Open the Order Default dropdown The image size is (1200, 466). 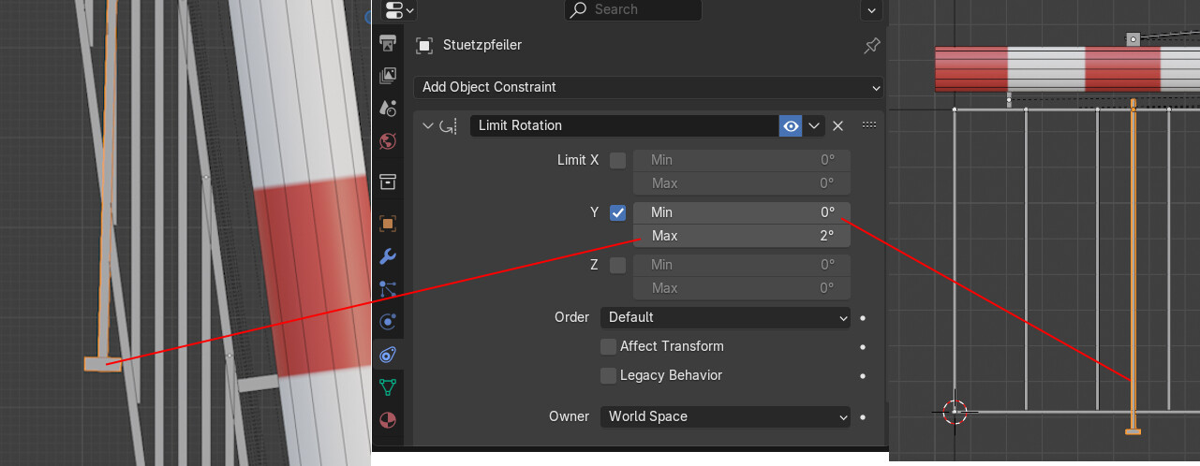click(725, 317)
